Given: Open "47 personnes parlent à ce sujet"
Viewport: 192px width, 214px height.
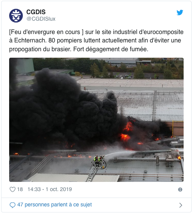Looking at the screenshot, I should coord(54,205).
